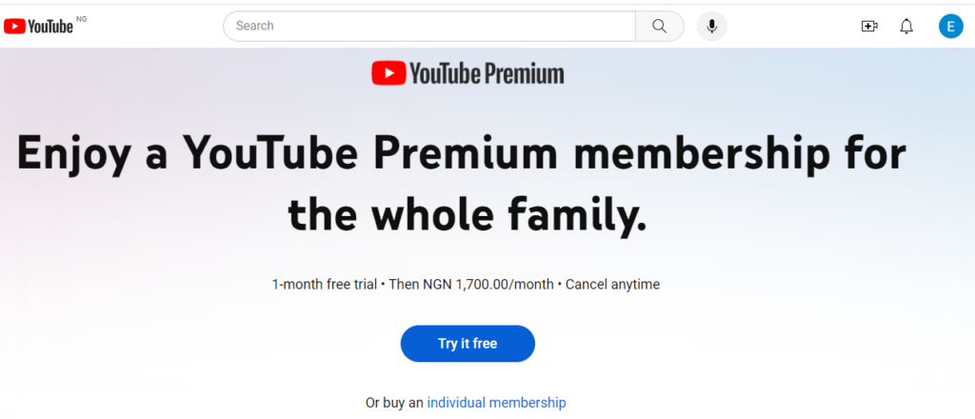This screenshot has width=975, height=419.
Task: Click the empty area left of the Search box
Action: click(155, 26)
